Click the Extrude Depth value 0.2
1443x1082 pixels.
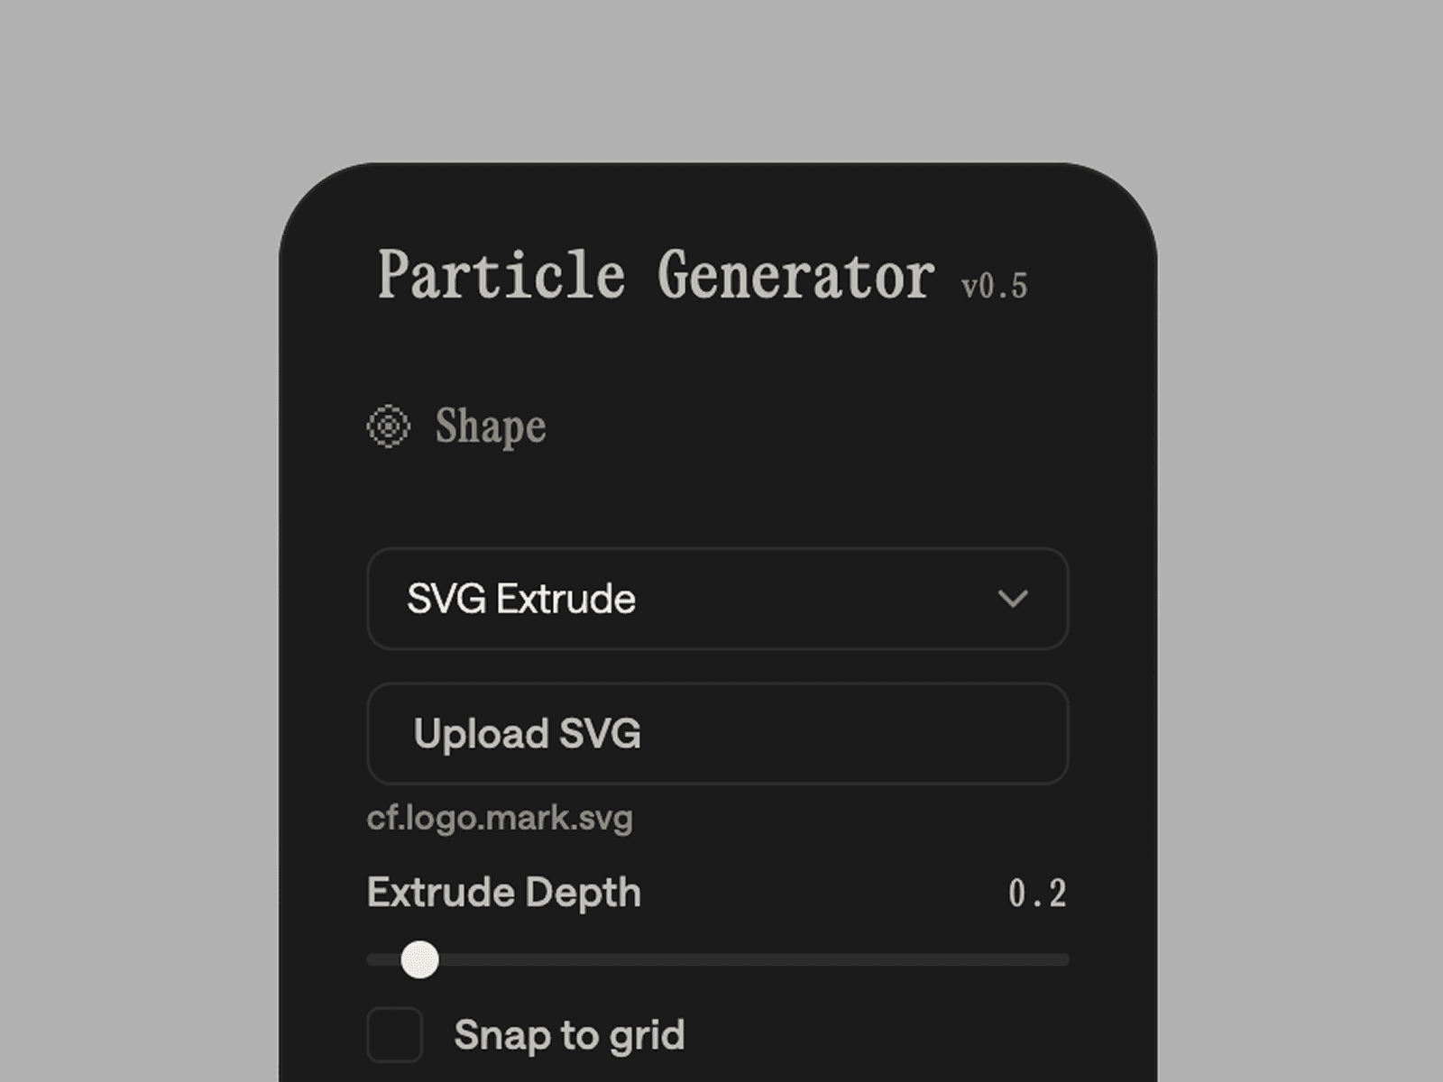coord(1037,894)
